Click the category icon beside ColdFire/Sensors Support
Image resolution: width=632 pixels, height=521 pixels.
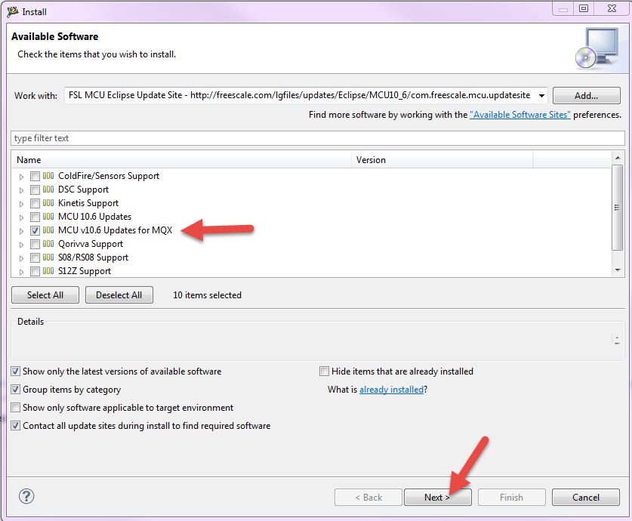point(48,176)
